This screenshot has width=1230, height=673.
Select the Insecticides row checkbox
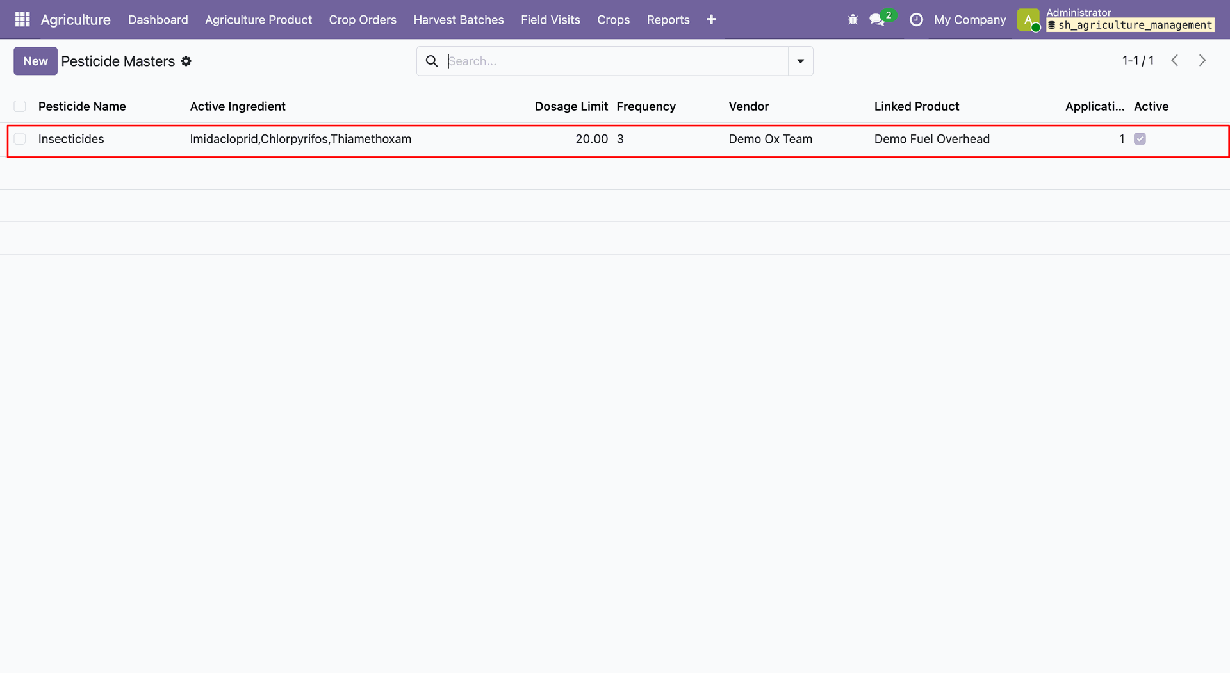click(x=20, y=139)
